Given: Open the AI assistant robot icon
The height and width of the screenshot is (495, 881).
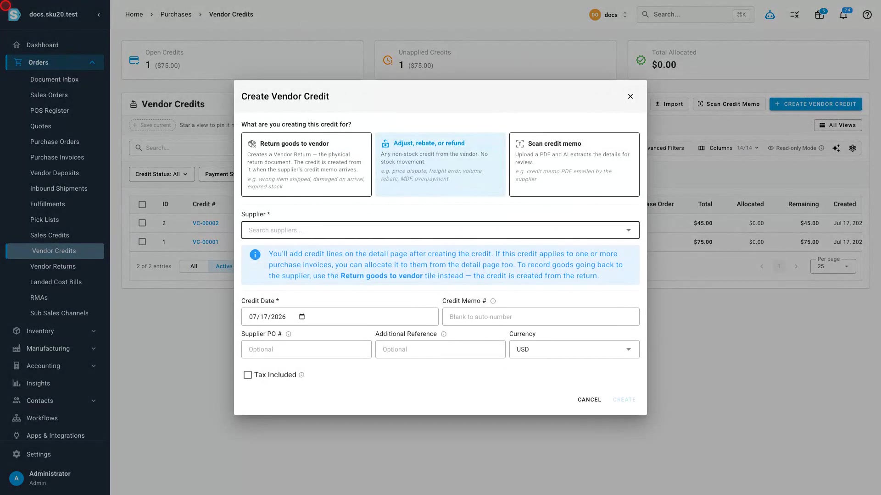Looking at the screenshot, I should pyautogui.click(x=770, y=15).
